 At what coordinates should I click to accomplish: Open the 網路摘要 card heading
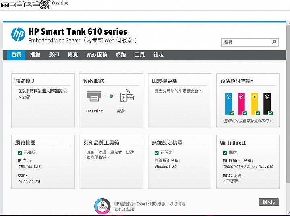(x=25, y=143)
